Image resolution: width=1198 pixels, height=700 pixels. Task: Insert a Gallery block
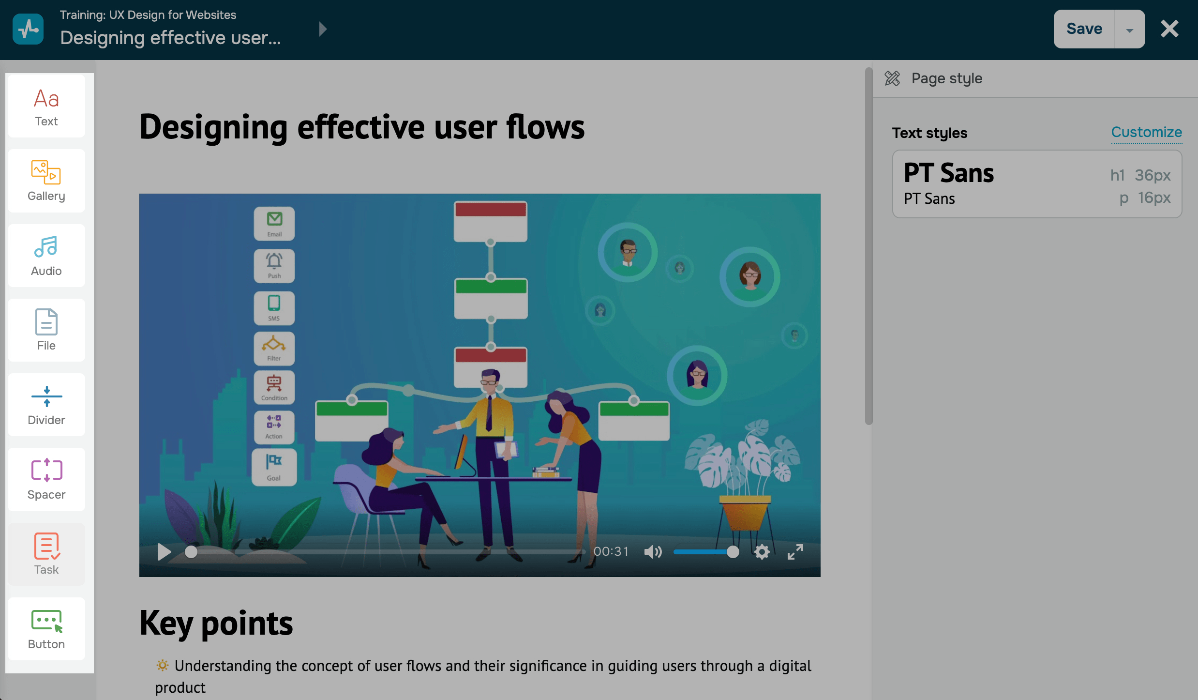(46, 181)
